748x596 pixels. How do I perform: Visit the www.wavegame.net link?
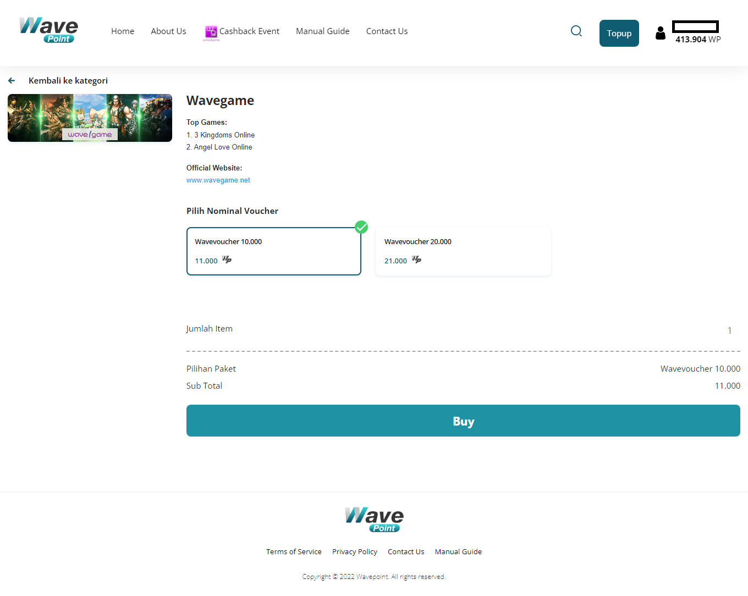click(218, 180)
